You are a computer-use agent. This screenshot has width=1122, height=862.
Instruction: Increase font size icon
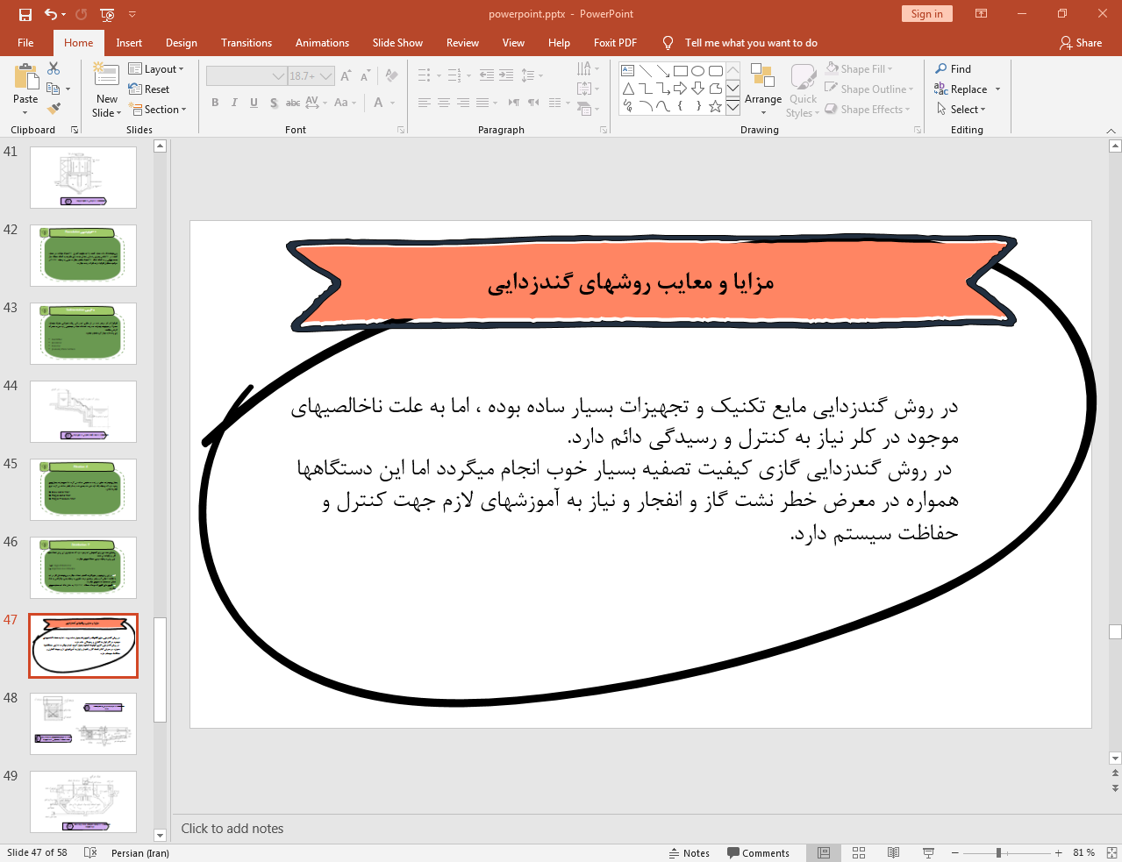[x=346, y=76]
